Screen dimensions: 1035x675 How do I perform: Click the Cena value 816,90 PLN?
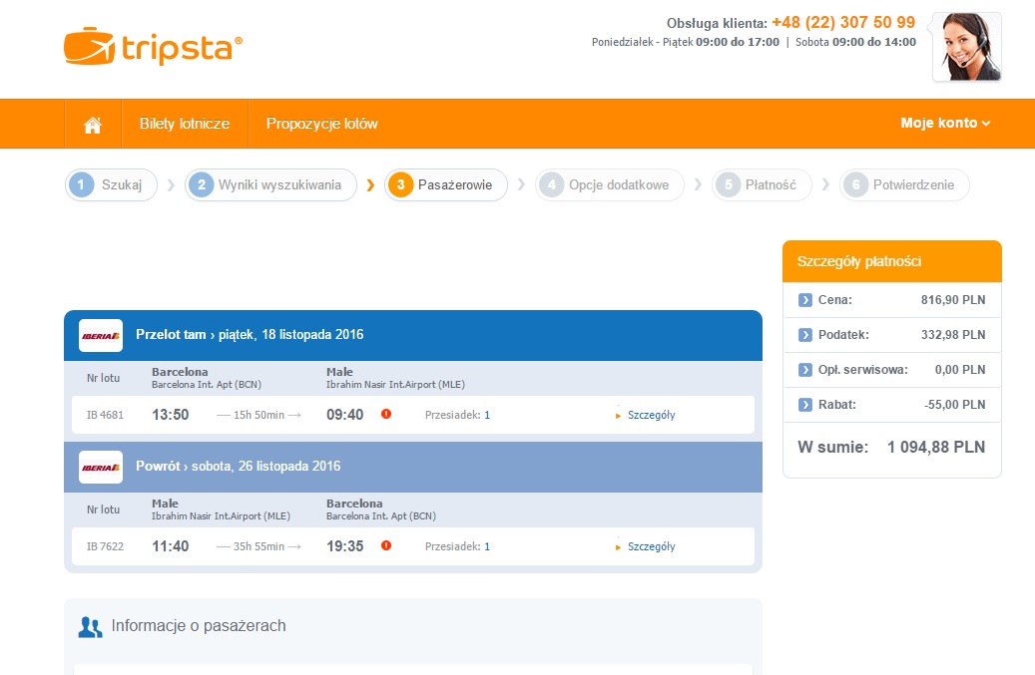tap(953, 300)
